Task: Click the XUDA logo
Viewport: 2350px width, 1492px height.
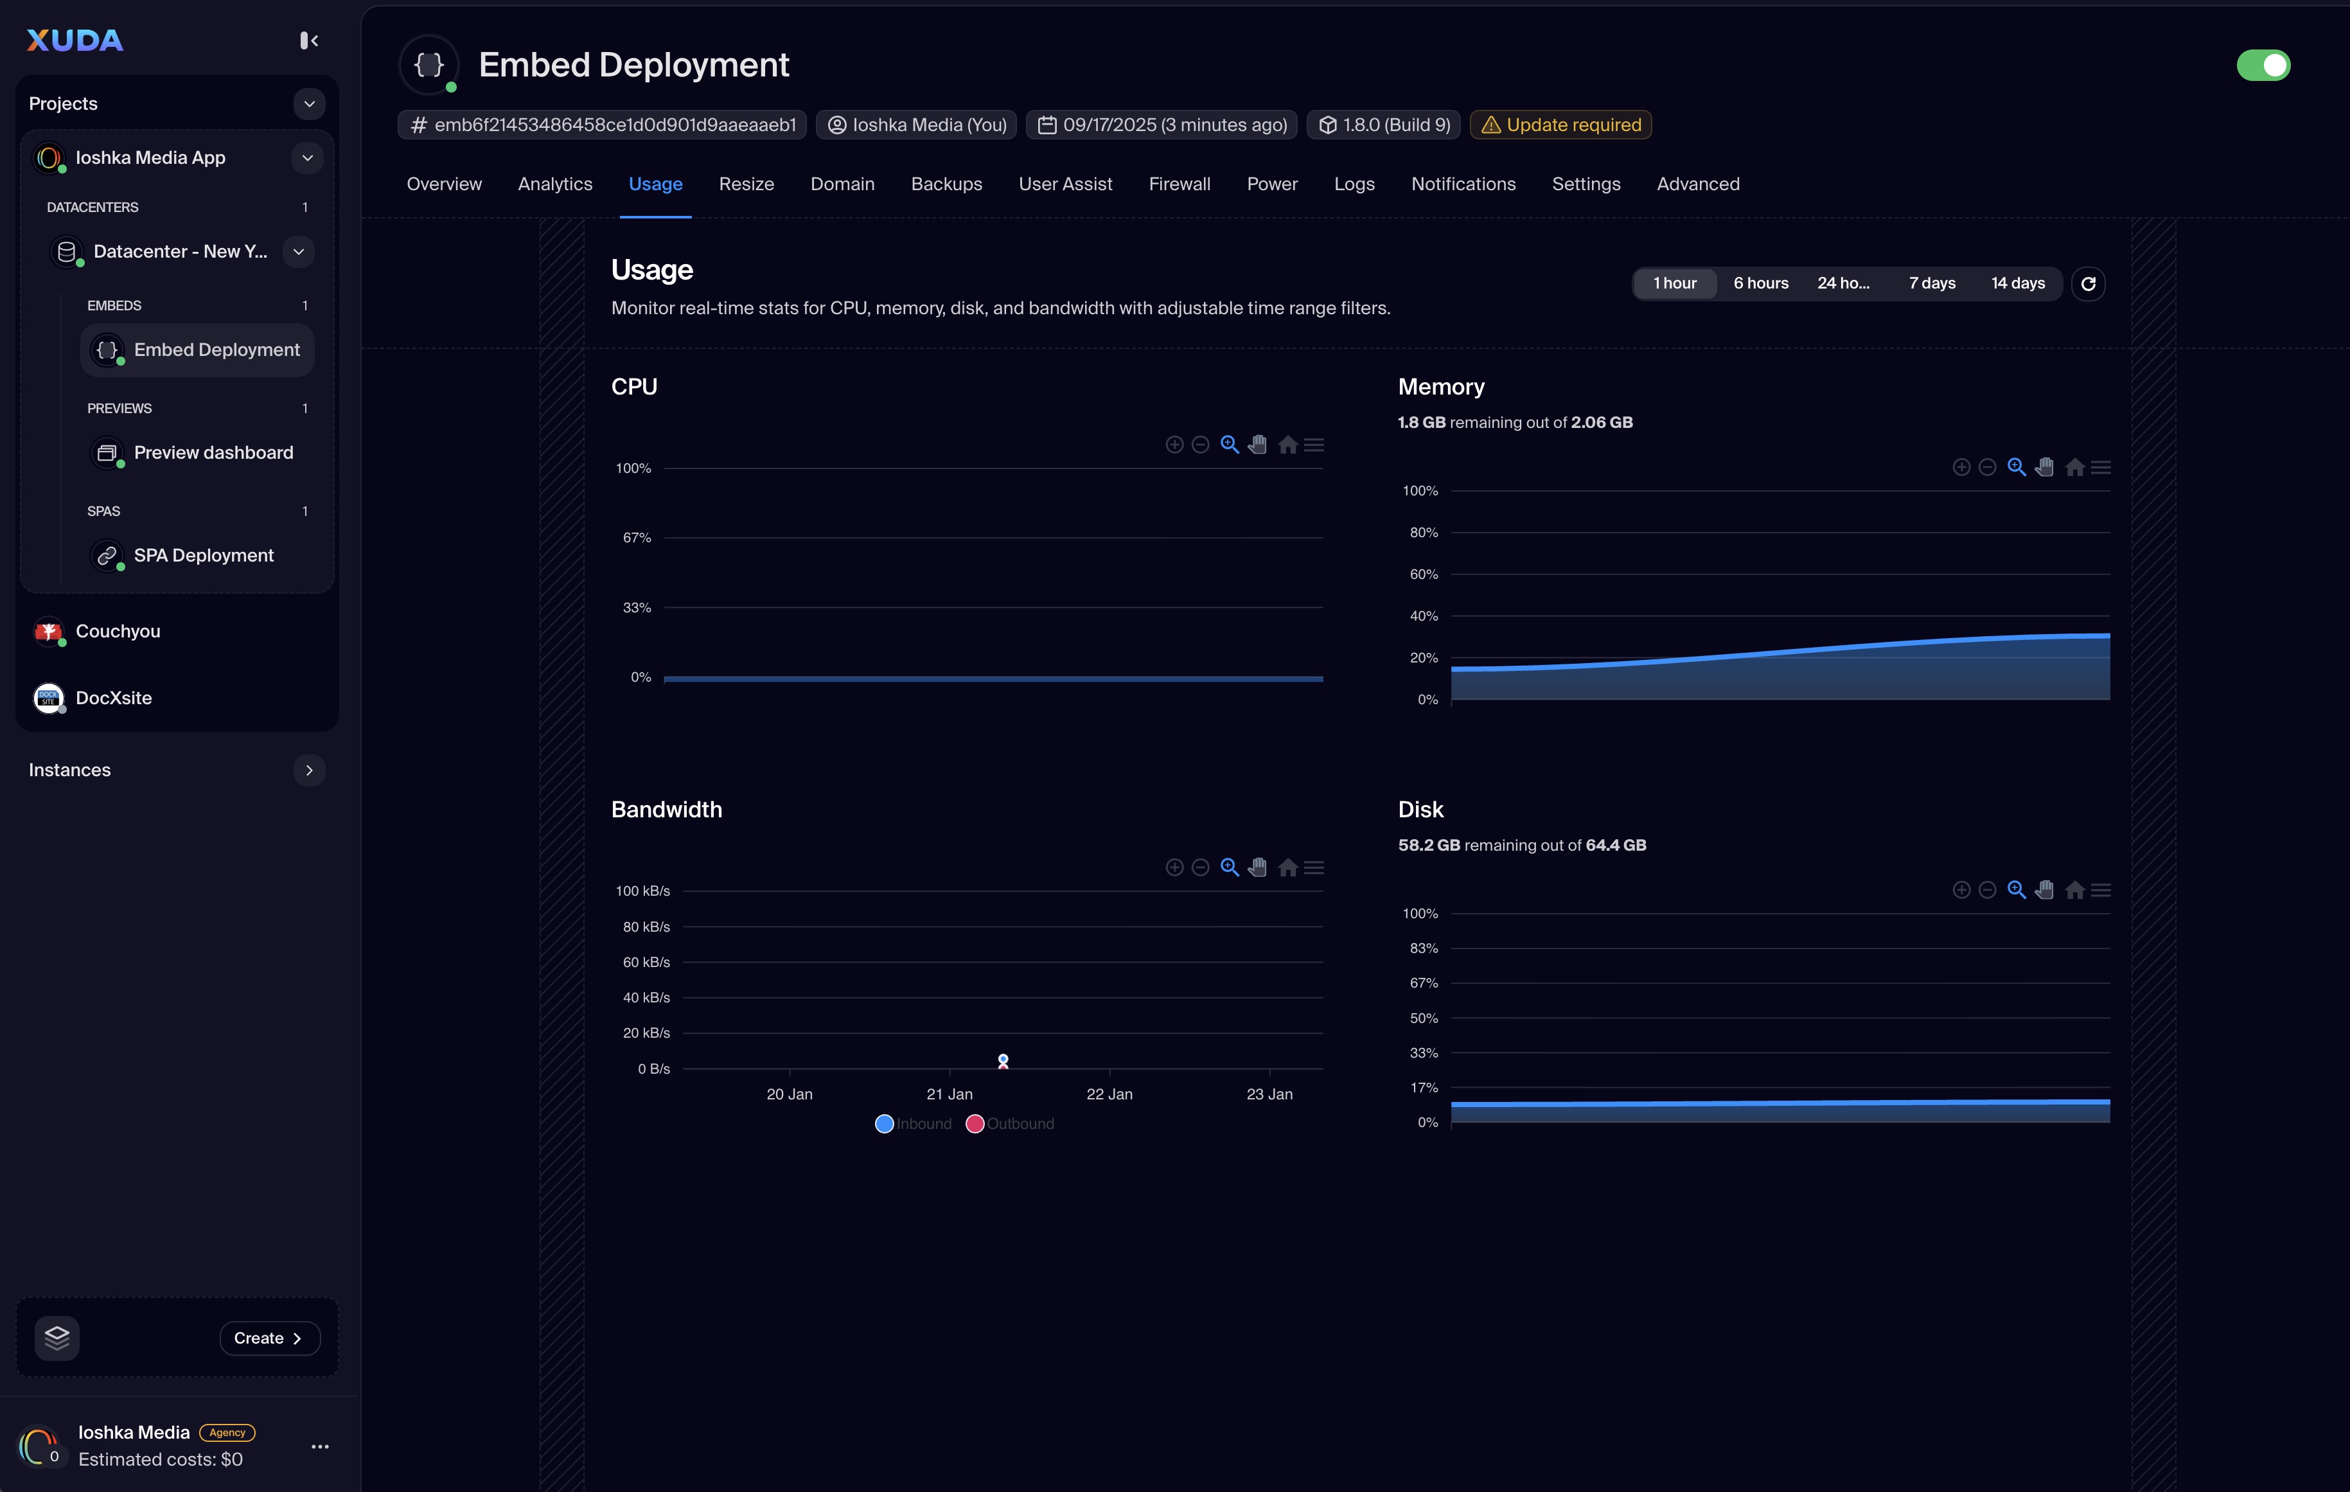Action: click(x=75, y=40)
